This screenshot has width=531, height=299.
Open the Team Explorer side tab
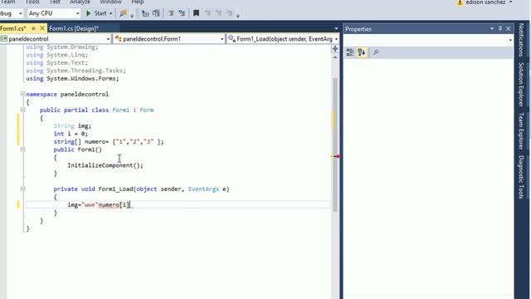(x=521, y=131)
